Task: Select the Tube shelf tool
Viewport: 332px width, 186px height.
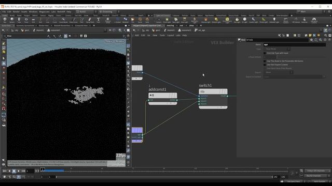Action: pos(19,20)
